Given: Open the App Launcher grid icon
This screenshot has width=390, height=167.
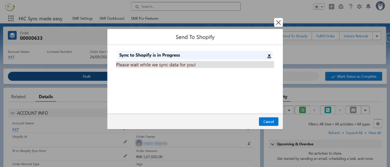Looking at the screenshot, I should [11, 19].
